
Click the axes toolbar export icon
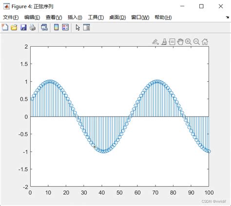point(155,42)
